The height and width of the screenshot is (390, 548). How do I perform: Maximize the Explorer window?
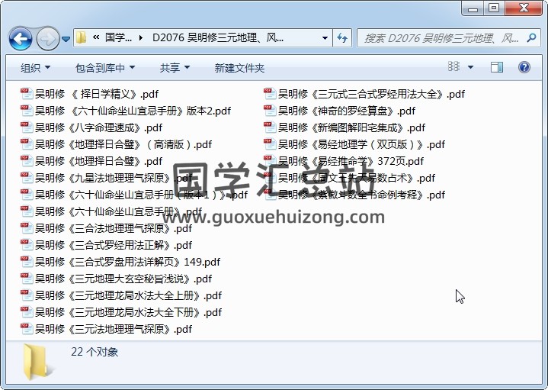[494, 8]
